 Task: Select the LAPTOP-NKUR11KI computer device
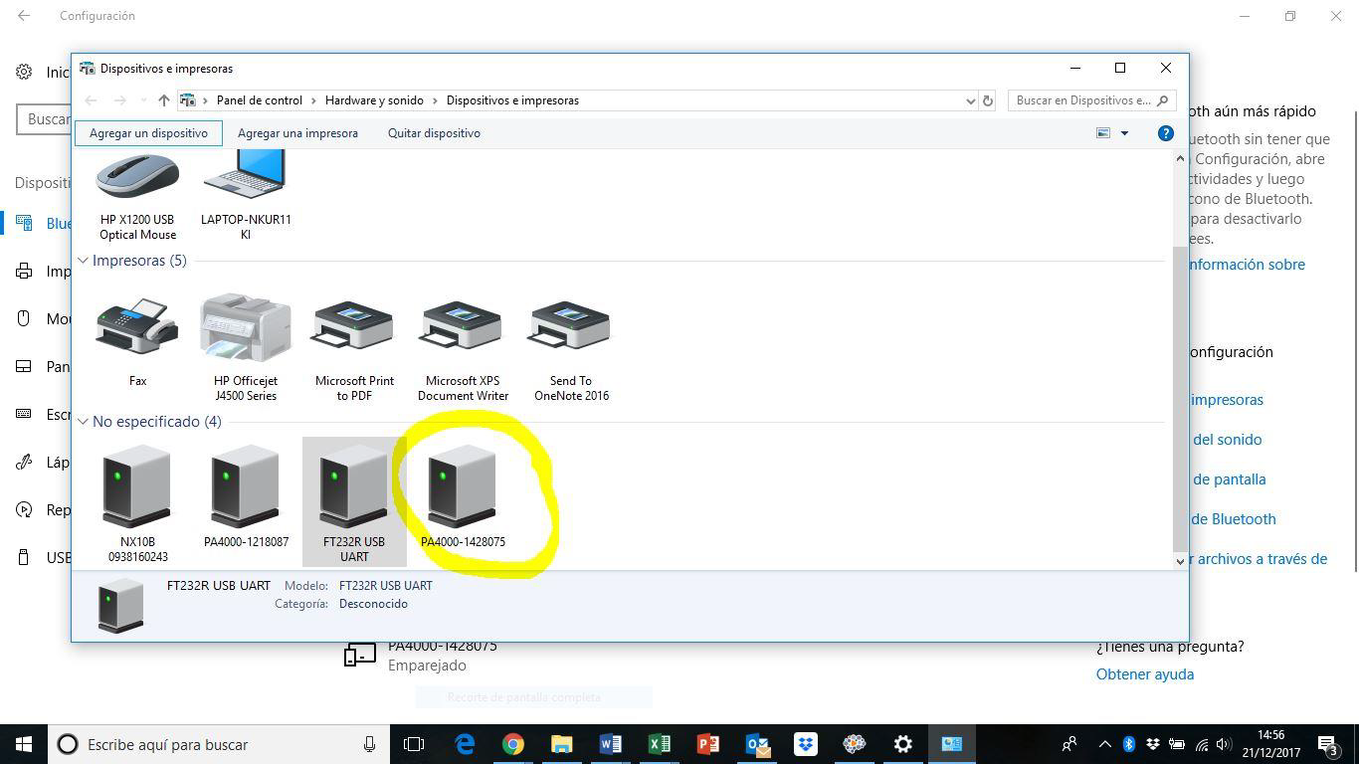tap(246, 197)
